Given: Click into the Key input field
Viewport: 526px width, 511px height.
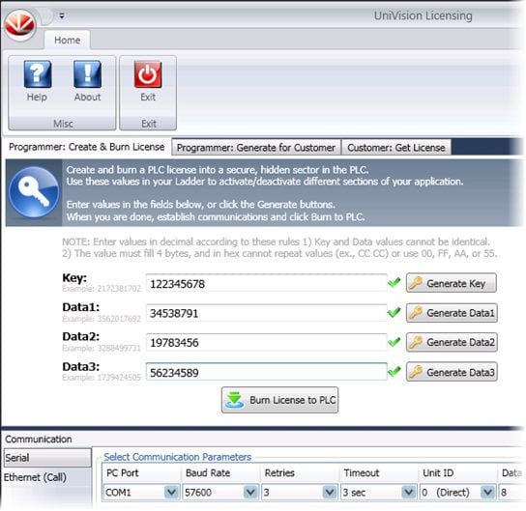Looking at the screenshot, I should (266, 283).
